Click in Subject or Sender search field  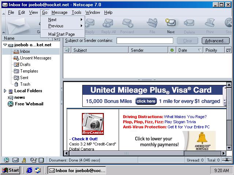click(145, 40)
